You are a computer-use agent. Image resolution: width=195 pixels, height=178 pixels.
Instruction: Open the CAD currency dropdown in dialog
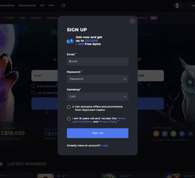[x=97, y=97]
